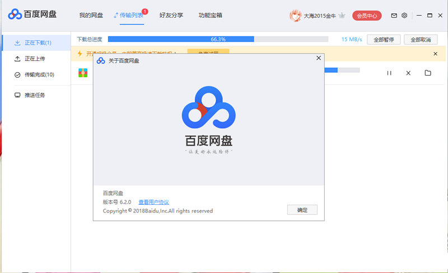Click the large Baidu Netdisk cloud logo
The image size is (448, 273).
pos(208,107)
